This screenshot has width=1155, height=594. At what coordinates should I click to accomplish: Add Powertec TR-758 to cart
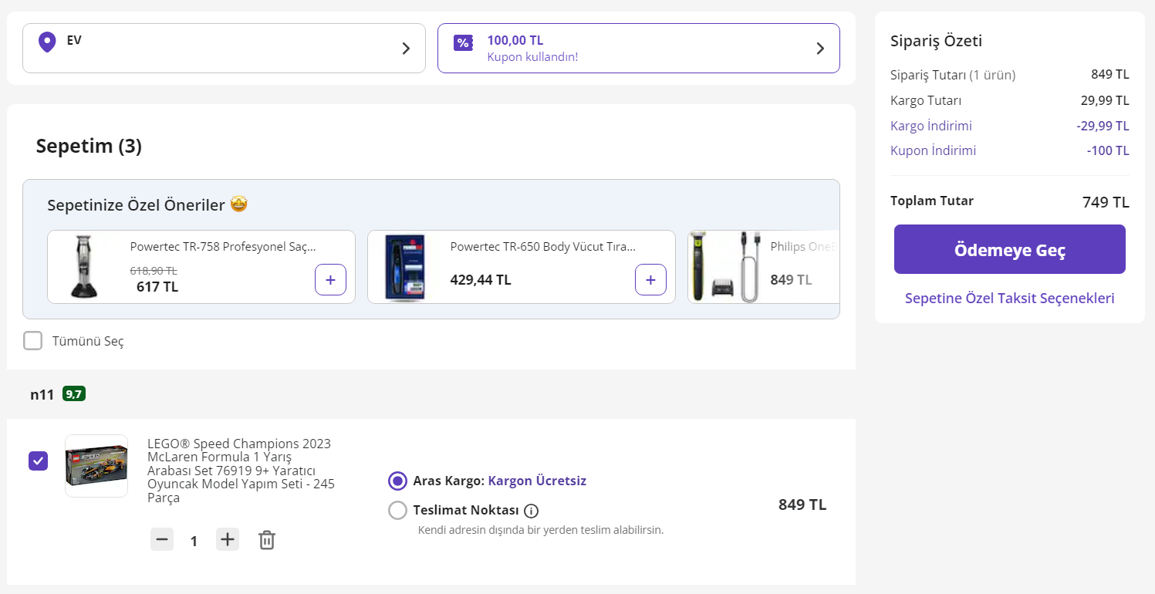pyautogui.click(x=330, y=279)
